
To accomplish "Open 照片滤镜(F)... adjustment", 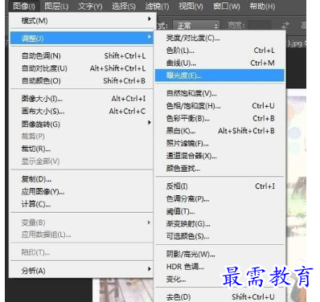I will click(219, 144).
